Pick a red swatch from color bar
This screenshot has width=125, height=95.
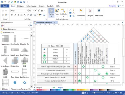point(37,90)
